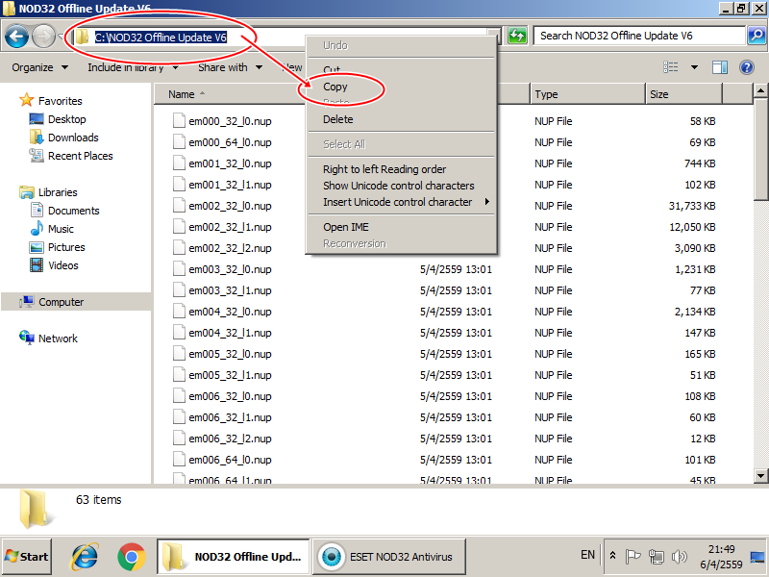Select file em005_32_l0.nup

230,354
